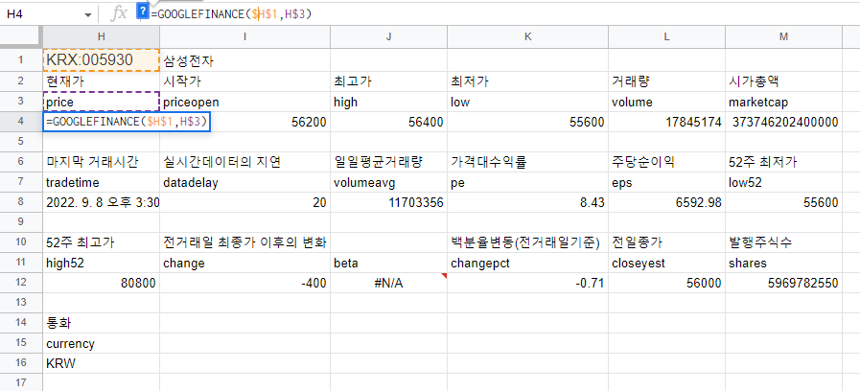Click the changepct cell
The width and height of the screenshot is (860, 391).
tap(527, 264)
